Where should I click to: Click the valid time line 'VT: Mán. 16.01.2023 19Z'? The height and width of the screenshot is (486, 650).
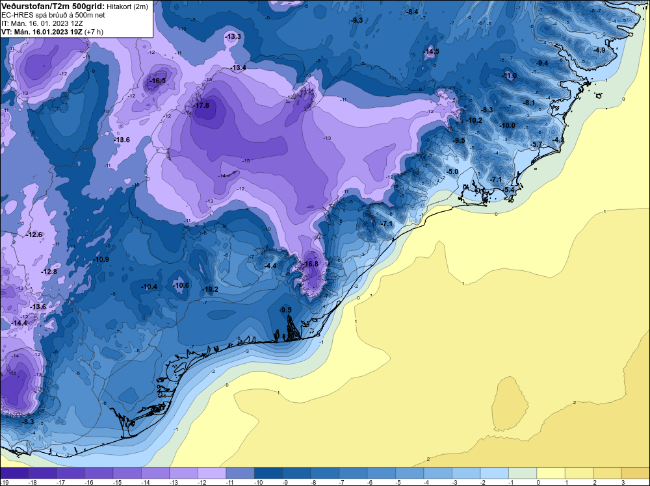42,32
